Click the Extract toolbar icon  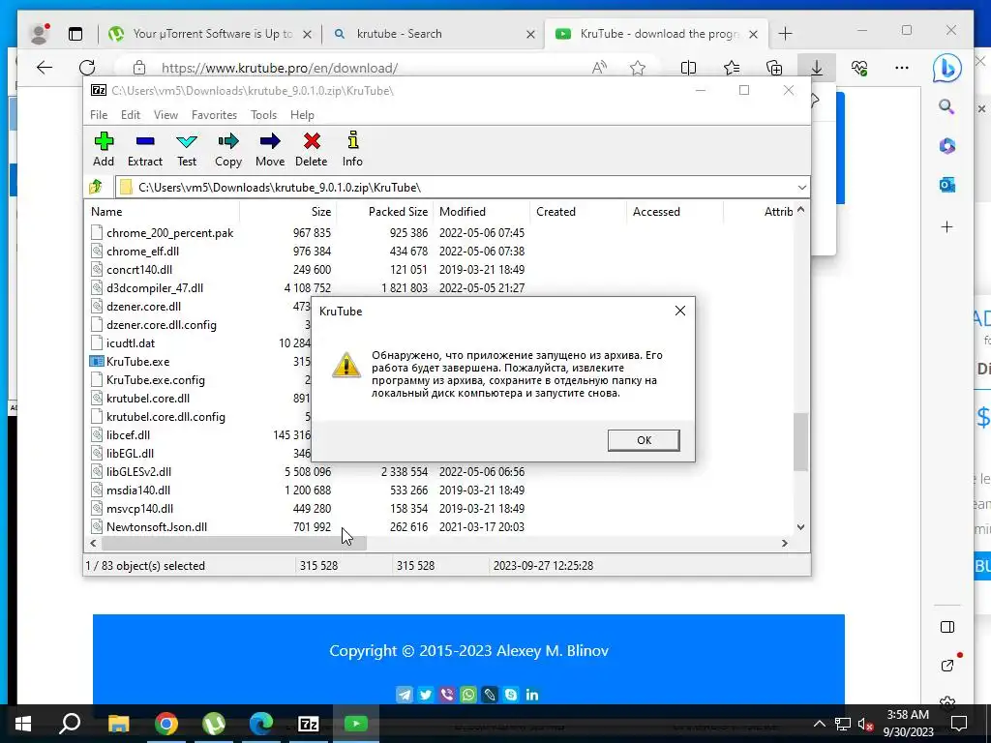click(145, 150)
